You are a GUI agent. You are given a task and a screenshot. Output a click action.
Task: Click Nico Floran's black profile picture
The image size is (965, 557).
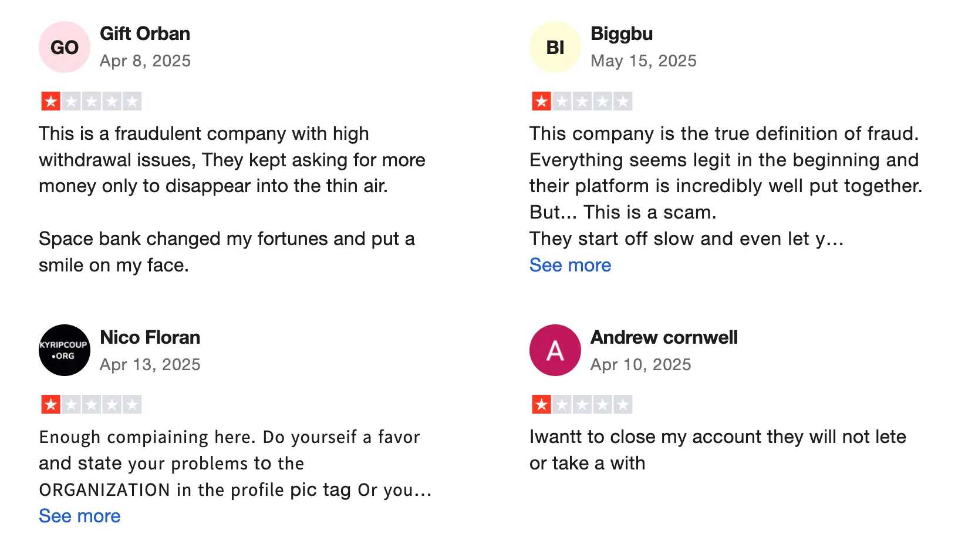65,350
